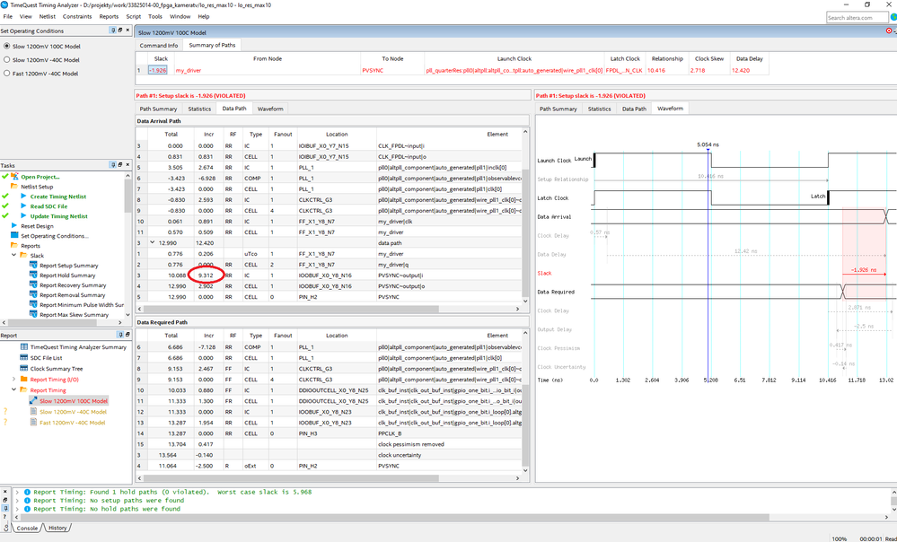Viewport: 897px width, 542px height.
Task: Click the Clock Summary Tree report icon
Action: click(x=23, y=368)
